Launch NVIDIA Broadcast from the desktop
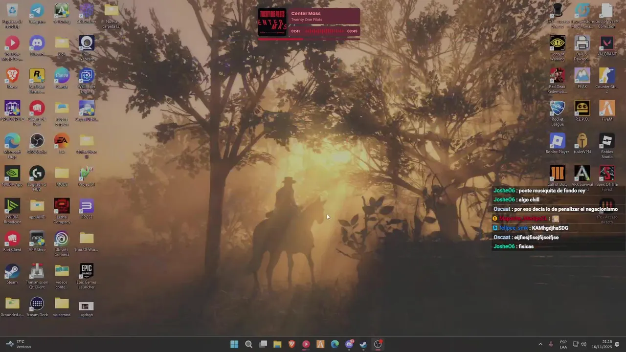Screen dimensions: 626x352 pyautogui.click(x=12, y=212)
